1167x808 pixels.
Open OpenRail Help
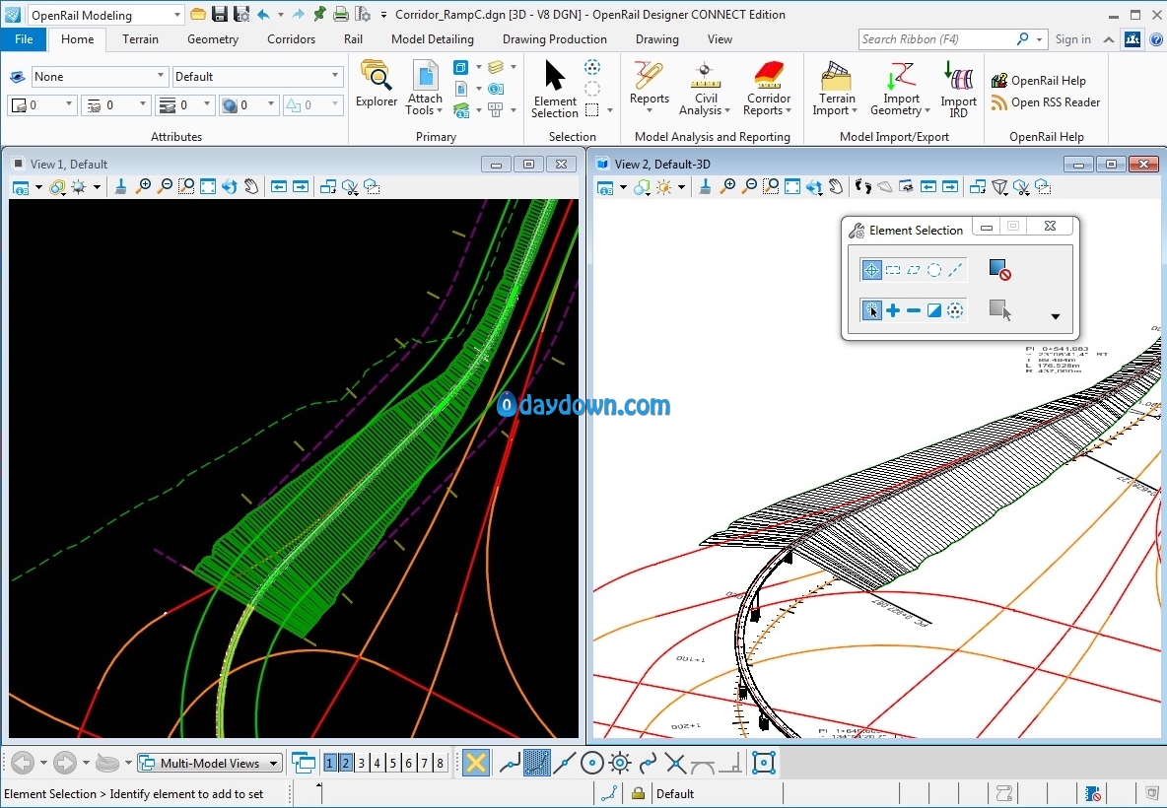click(1039, 81)
